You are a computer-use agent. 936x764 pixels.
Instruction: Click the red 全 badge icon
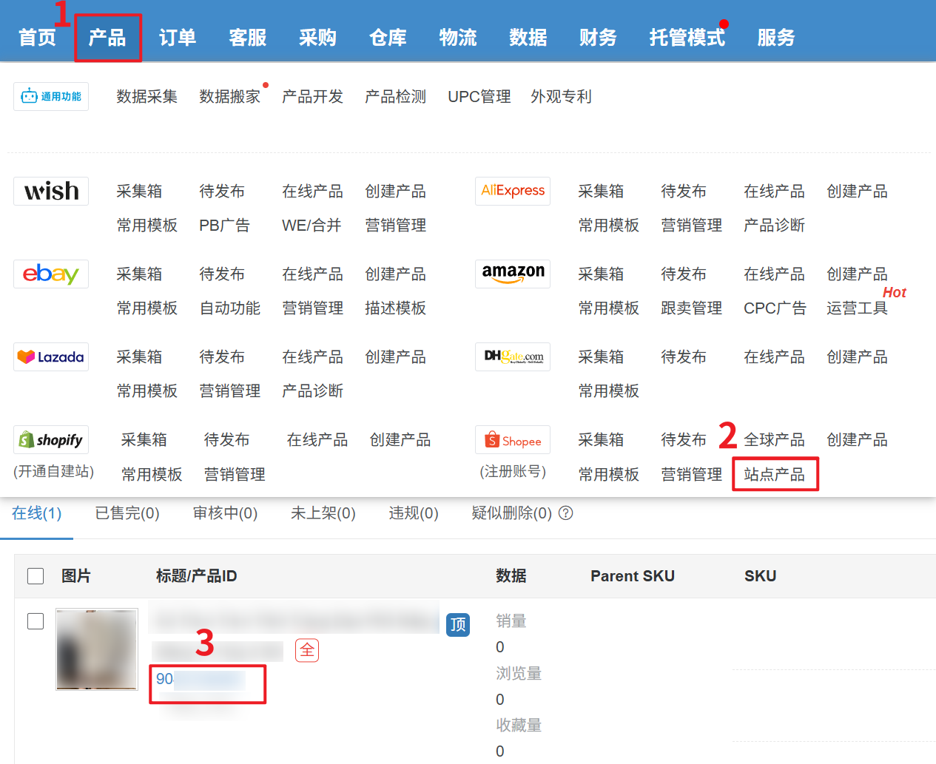click(x=307, y=650)
